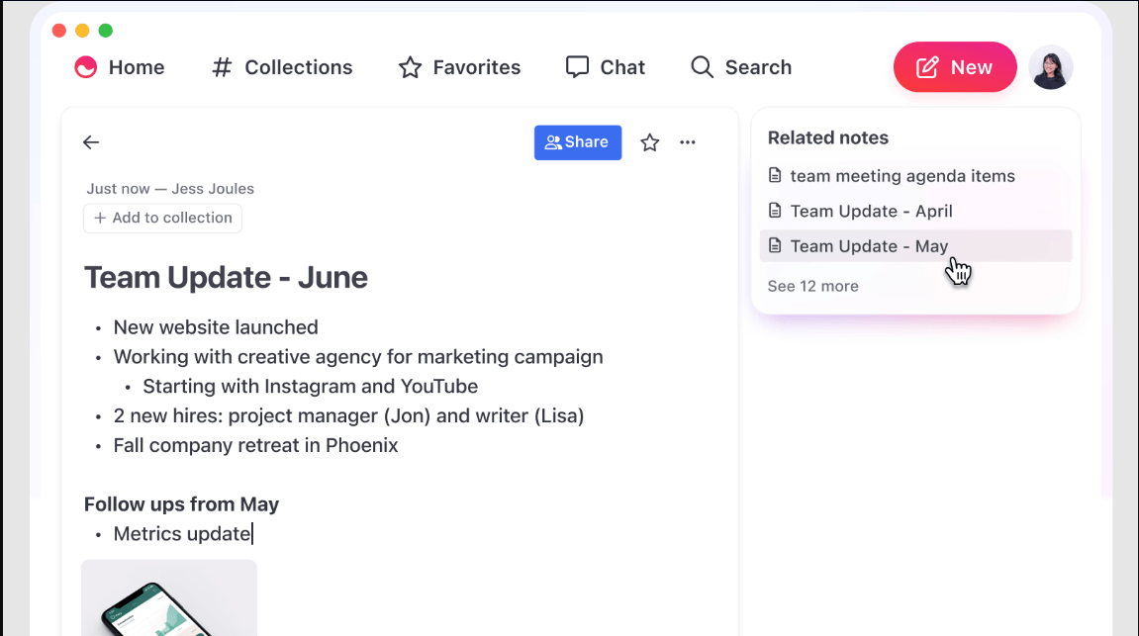Image resolution: width=1139 pixels, height=636 pixels.
Task: Open the Chat tab
Action: [x=605, y=67]
